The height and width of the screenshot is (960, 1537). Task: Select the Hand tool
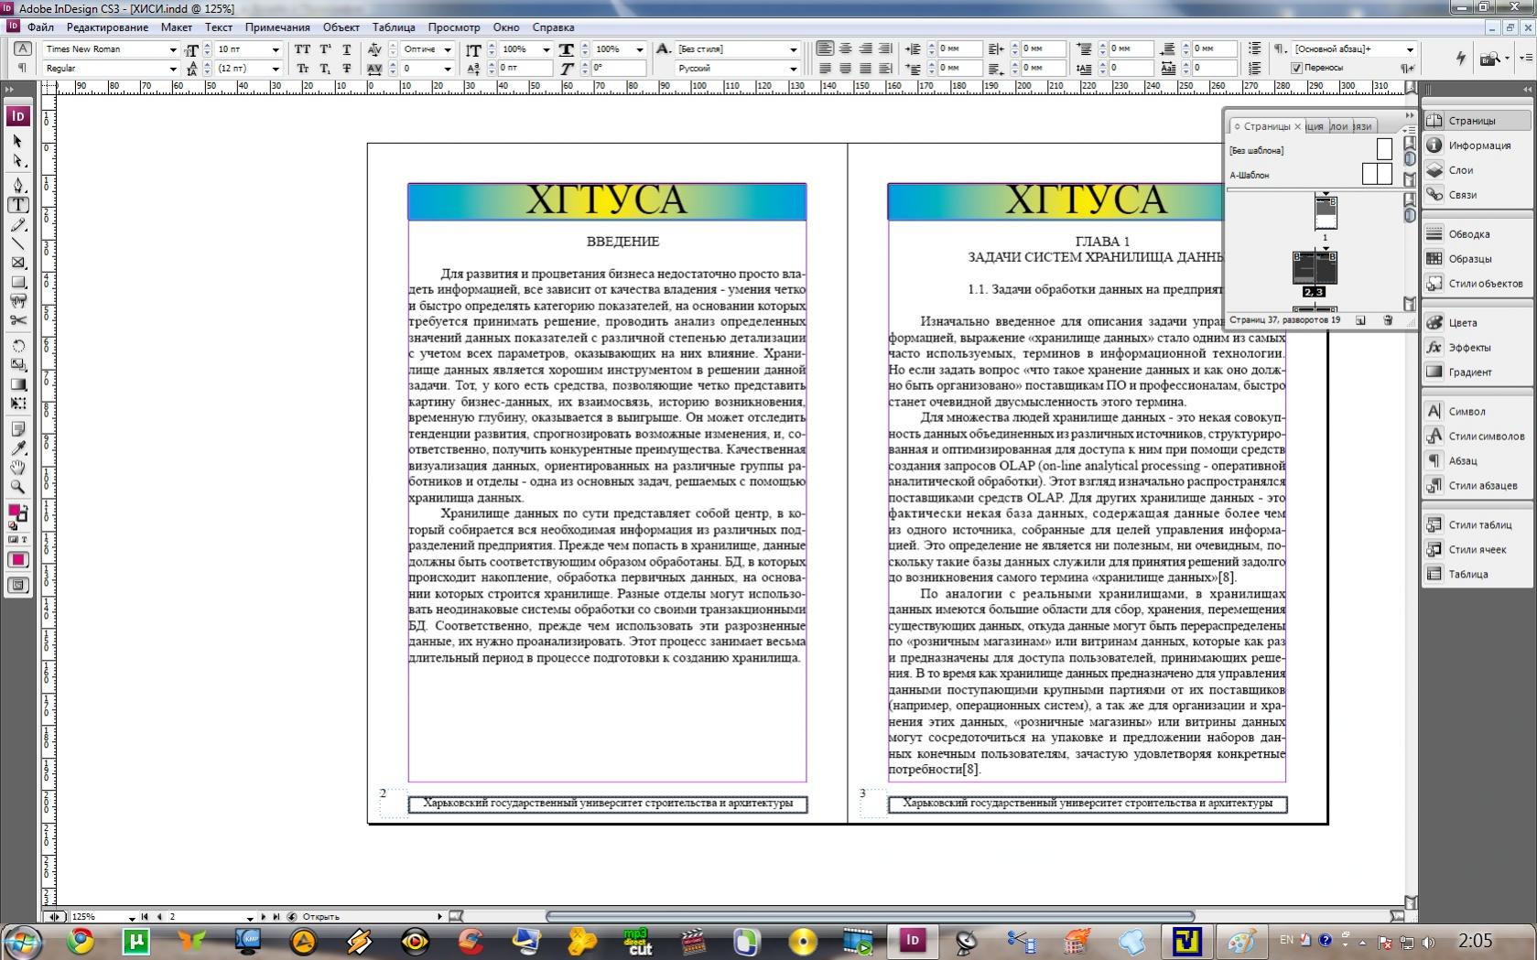17,468
